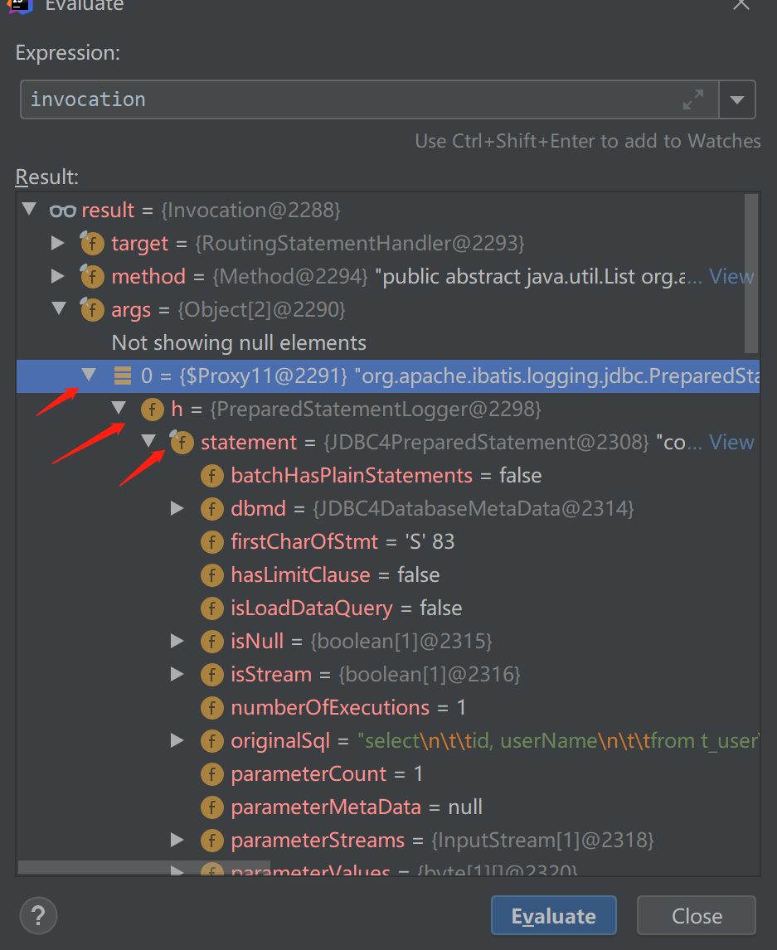Collapse the result root node
The width and height of the screenshot is (777, 950).
(29, 210)
